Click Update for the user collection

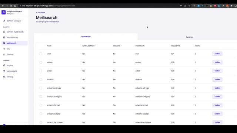217,54
